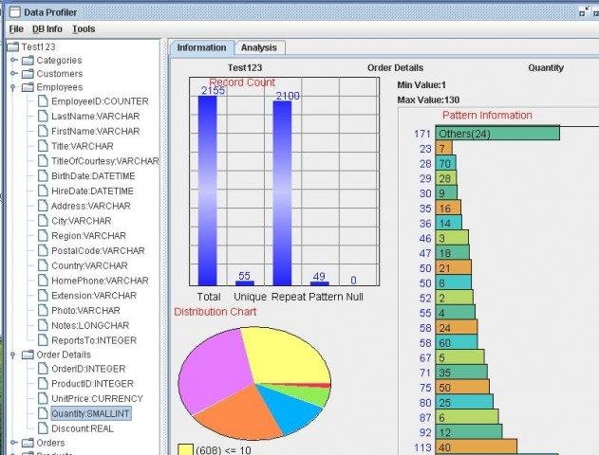The height and width of the screenshot is (455, 599).
Task: Open the DB Info menu
Action: point(47,29)
